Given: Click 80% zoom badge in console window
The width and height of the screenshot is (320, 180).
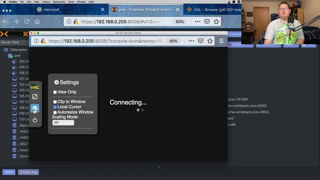Looking at the screenshot, I should (173, 41).
